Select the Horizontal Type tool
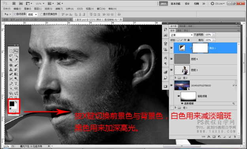Image resolution: width=247 pixels, height=149 pixels. pos(16,84)
